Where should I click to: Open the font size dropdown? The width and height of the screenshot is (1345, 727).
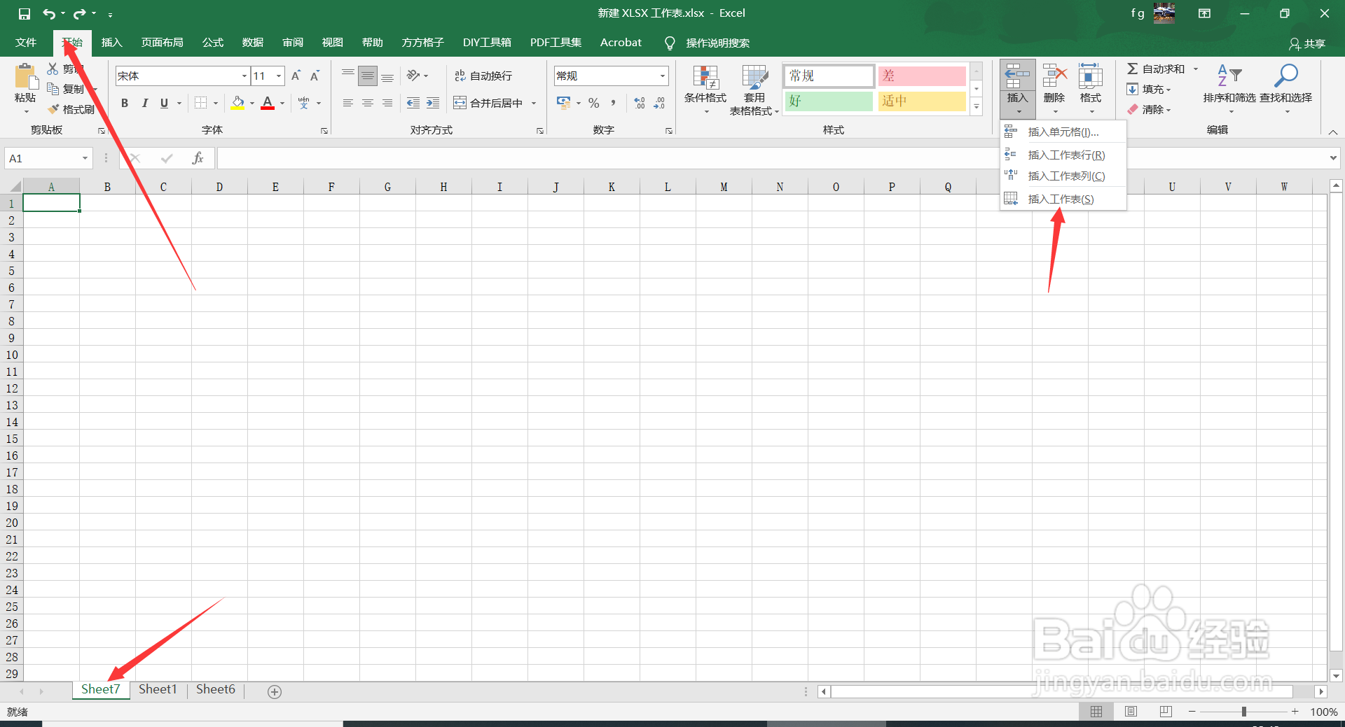point(279,76)
